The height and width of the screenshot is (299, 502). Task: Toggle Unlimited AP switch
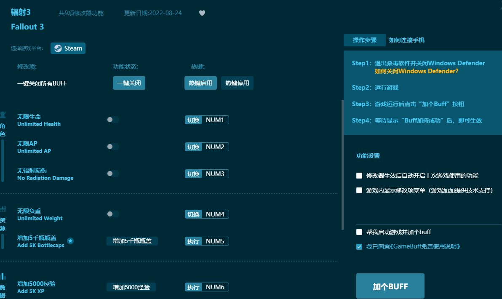pos(113,147)
